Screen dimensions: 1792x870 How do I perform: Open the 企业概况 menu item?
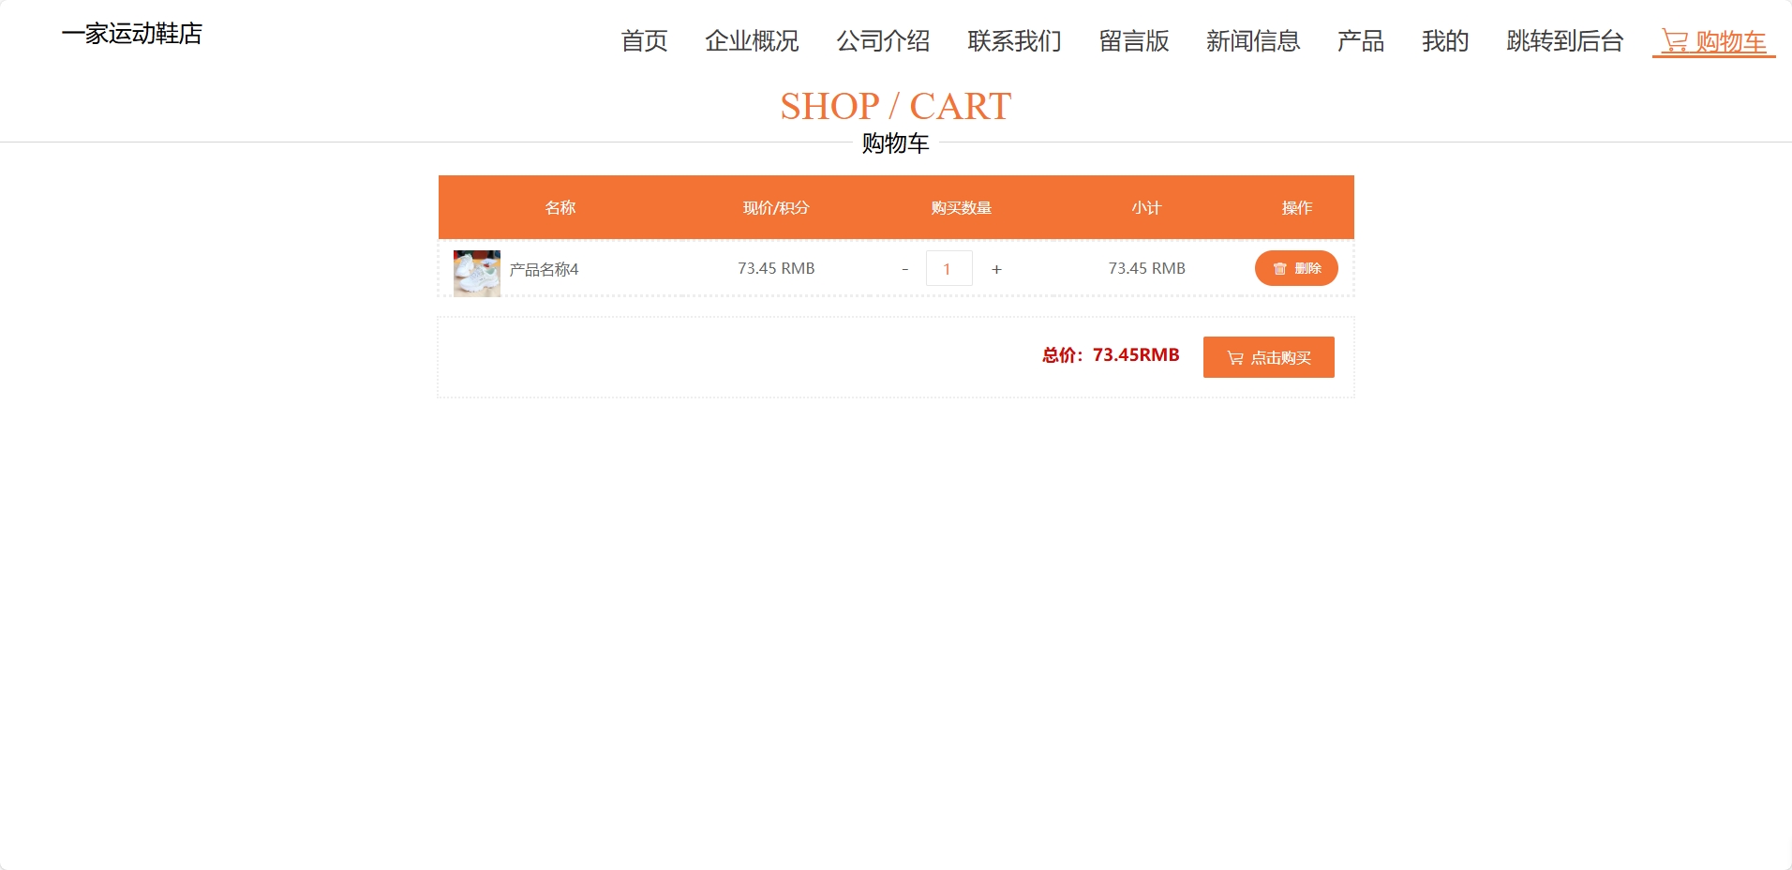pyautogui.click(x=752, y=41)
